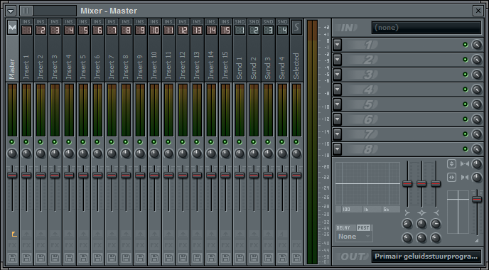This screenshot has width=489, height=270.
Task: Disable effect slot 4 green LED
Action: point(466,90)
